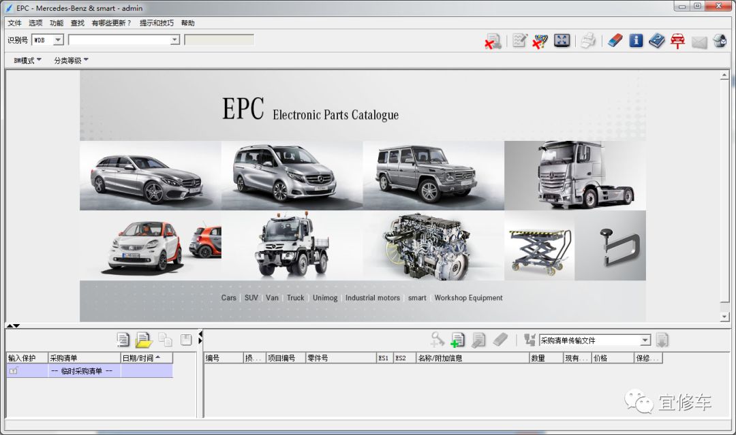Click the eraser icon in top toolbar
This screenshot has width=736, height=435.
pyautogui.click(x=615, y=41)
